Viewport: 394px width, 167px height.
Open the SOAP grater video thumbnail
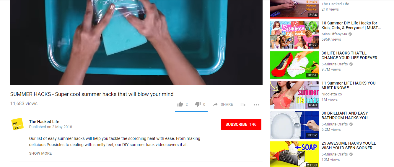(294, 154)
